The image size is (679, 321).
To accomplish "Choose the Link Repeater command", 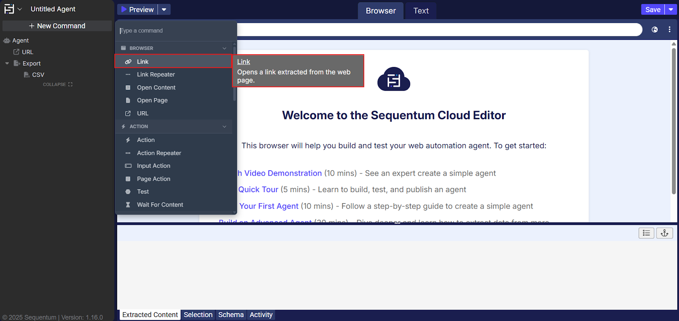I will [174, 75].
